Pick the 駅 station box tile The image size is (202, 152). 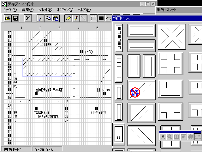click(119, 134)
